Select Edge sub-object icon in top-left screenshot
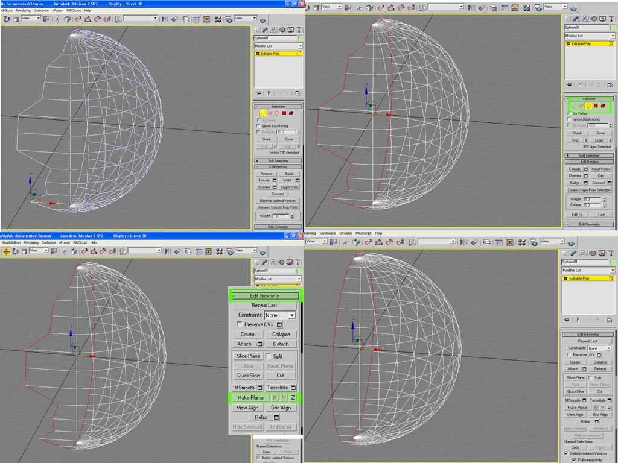This screenshot has height=463, width=618. coord(270,113)
